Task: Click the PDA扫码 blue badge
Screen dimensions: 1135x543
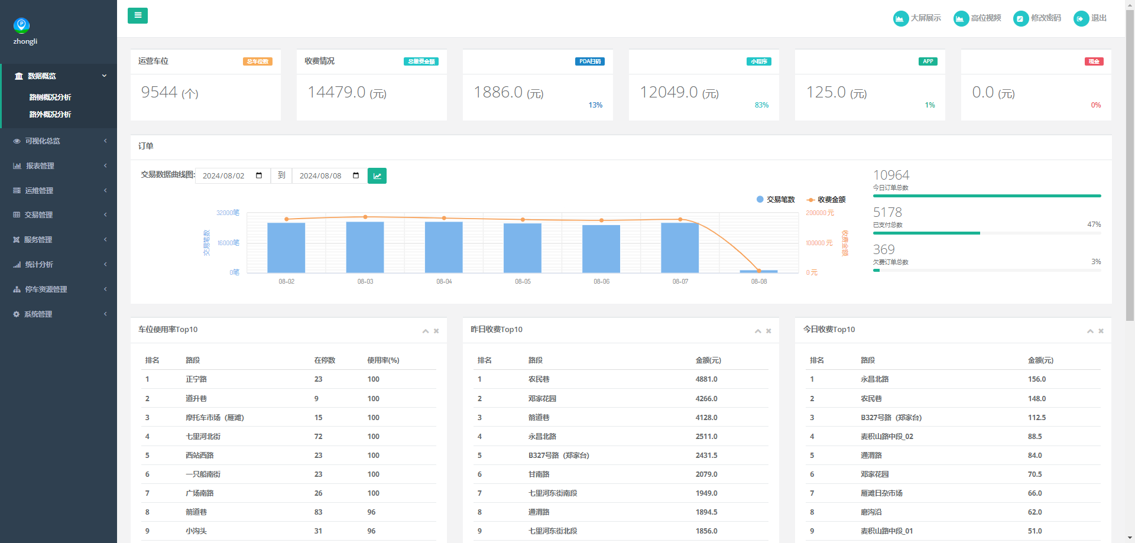Action: (x=590, y=61)
